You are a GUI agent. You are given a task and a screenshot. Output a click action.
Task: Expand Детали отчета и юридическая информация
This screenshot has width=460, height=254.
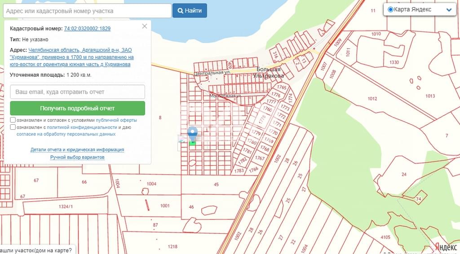[x=77, y=150]
